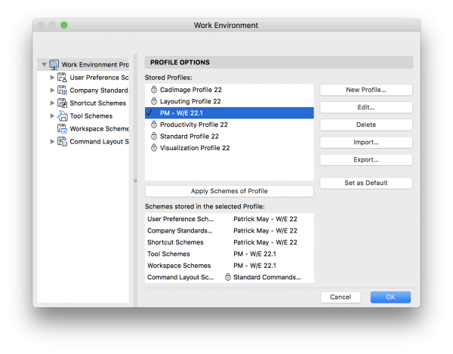Collapse the Work Environment Profiles tree
The image size is (453, 354).
tap(45, 65)
